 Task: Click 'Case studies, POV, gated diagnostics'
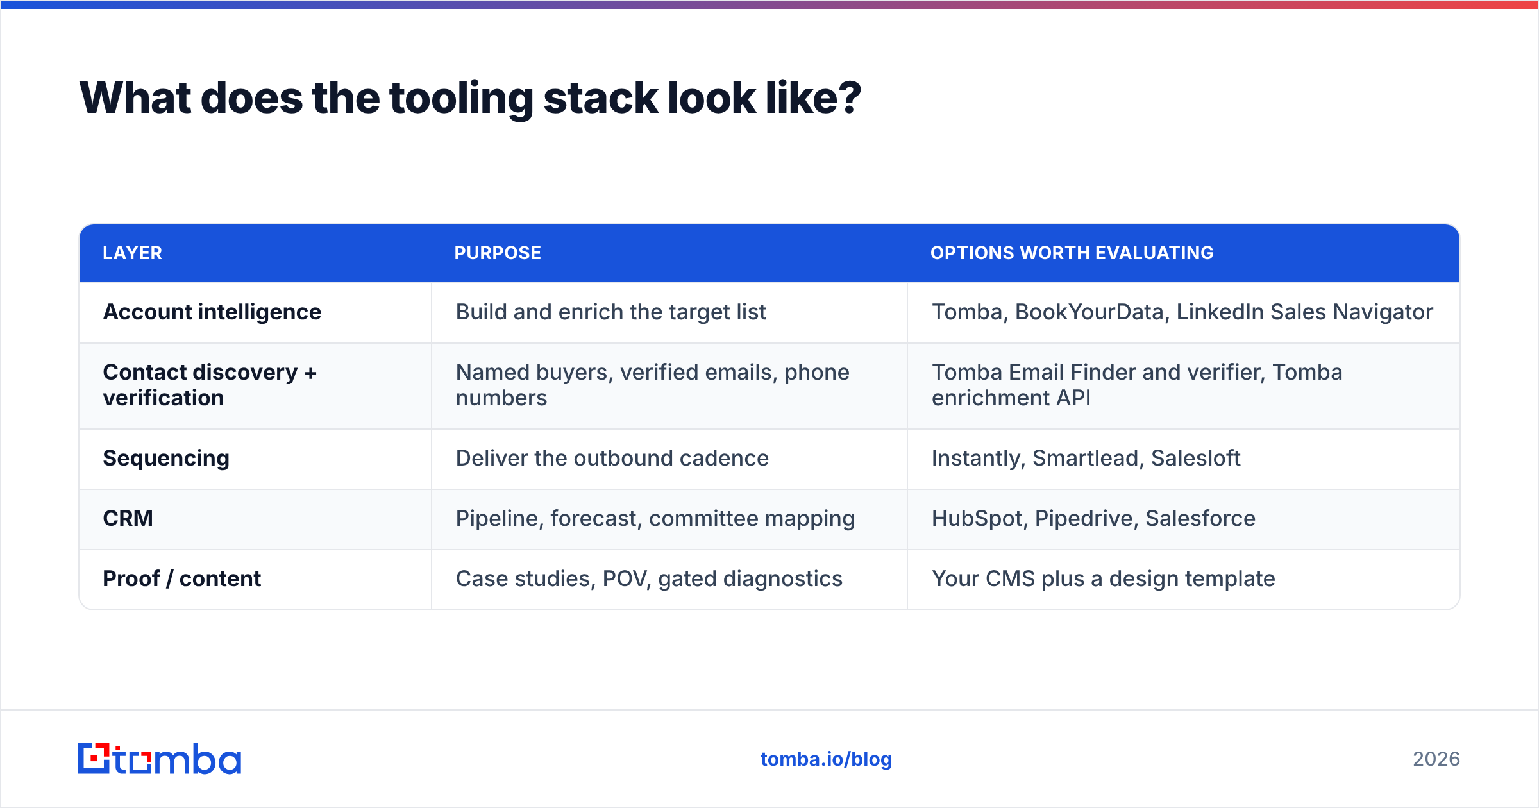pos(649,578)
